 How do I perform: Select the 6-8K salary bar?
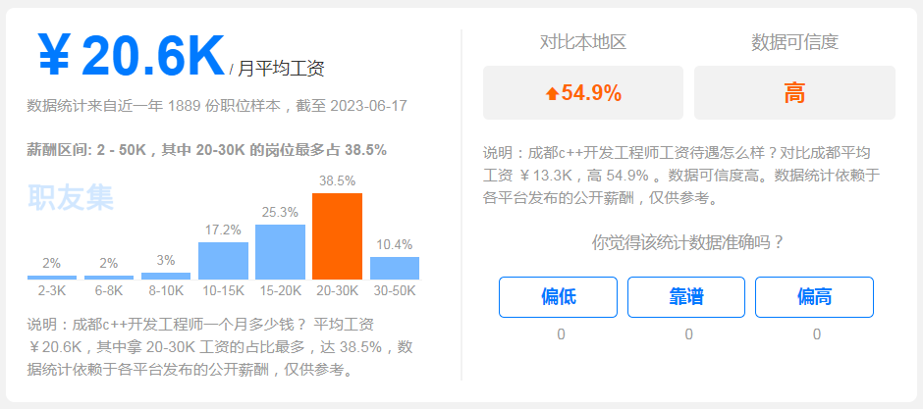coord(109,278)
